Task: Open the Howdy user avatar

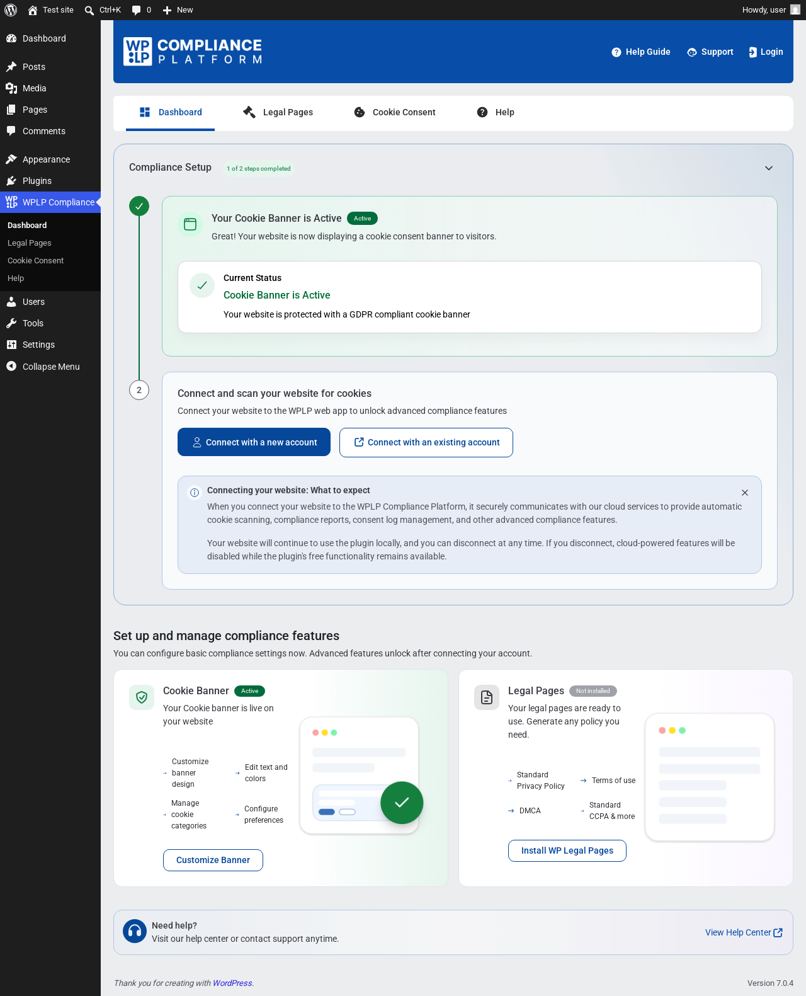Action: click(795, 10)
